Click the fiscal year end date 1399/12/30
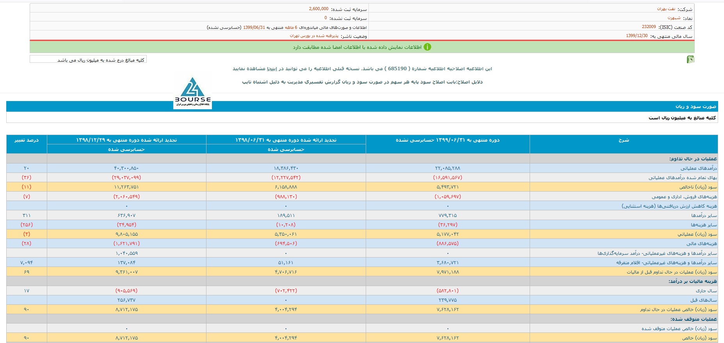This screenshot has height=343, width=724. coord(637,36)
